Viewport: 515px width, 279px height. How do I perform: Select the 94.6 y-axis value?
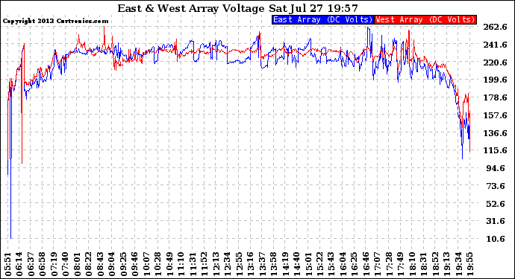(496, 168)
